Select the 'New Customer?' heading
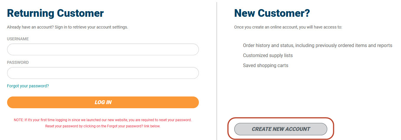The height and width of the screenshot is (140, 401). click(x=272, y=13)
